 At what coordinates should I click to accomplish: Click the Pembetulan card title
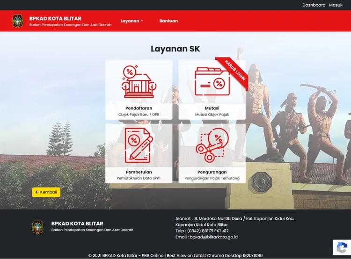(x=139, y=172)
